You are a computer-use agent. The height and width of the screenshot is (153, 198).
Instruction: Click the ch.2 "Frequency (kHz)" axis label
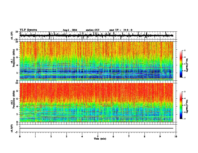click(14, 99)
